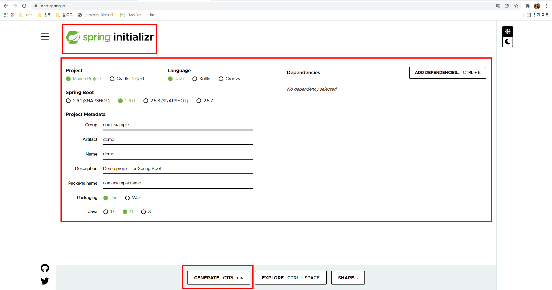Open the apps grid shortcut
The height and width of the screenshot is (290, 552).
pos(8,15)
